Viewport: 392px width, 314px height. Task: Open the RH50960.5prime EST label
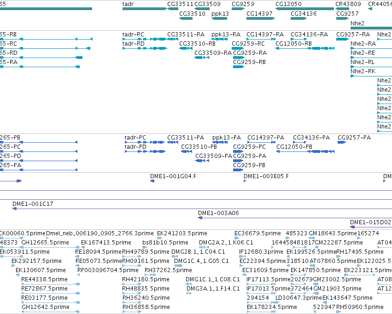(x=360, y=307)
